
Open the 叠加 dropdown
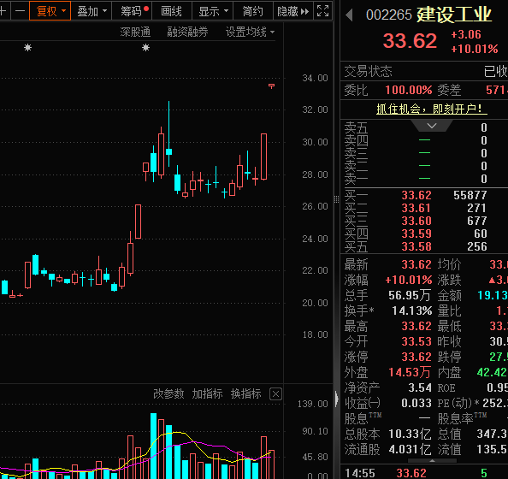(92, 11)
